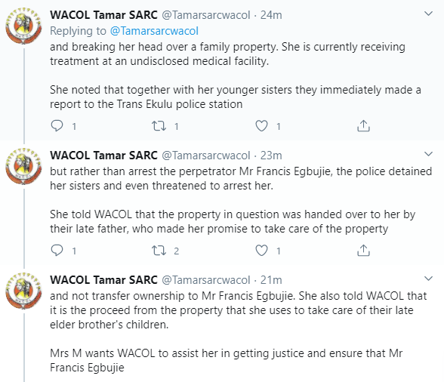Like the 23m tweet about late father

[261, 251]
